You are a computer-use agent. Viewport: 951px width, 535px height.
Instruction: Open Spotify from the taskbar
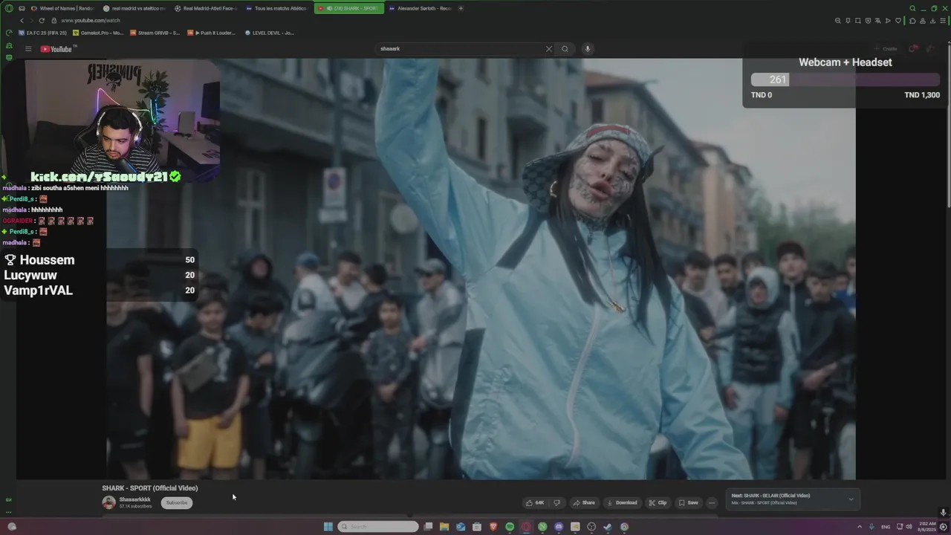coord(510,527)
